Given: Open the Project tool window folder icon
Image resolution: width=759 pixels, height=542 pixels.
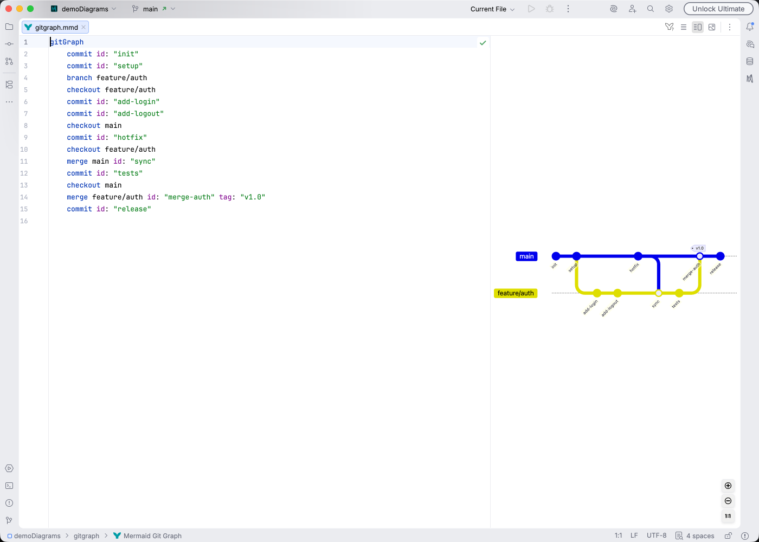Looking at the screenshot, I should [9, 26].
